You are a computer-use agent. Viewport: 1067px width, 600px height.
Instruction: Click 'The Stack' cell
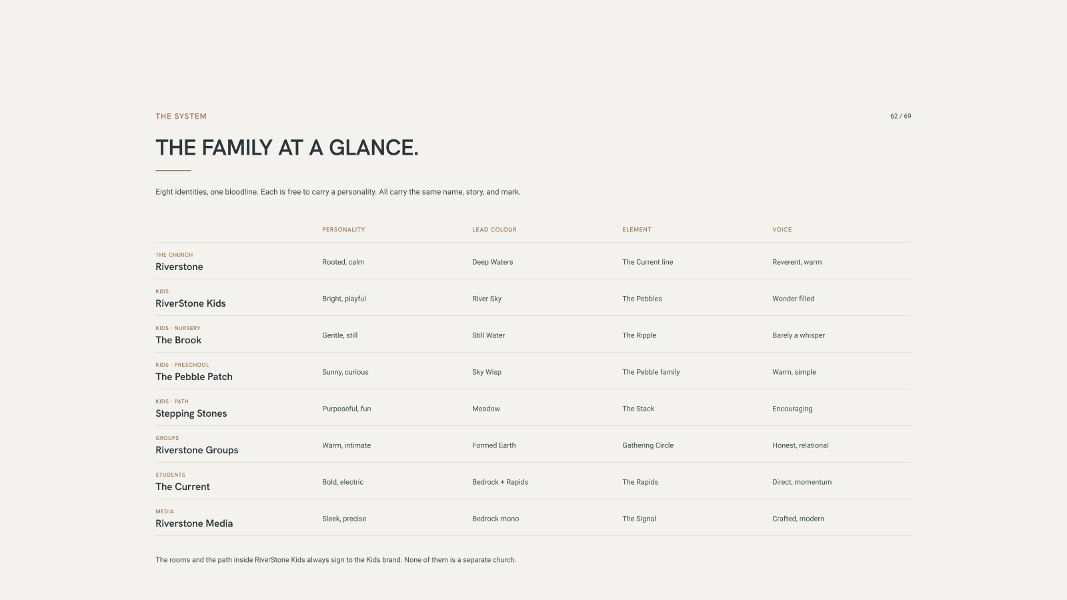pyautogui.click(x=638, y=409)
